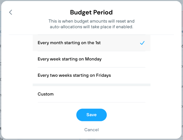Click blank area right of weekly option text
This screenshot has width=183, height=140.
pyautogui.click(x=124, y=59)
